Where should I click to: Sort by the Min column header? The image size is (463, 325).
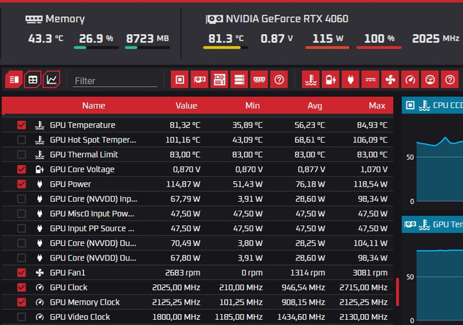252,106
